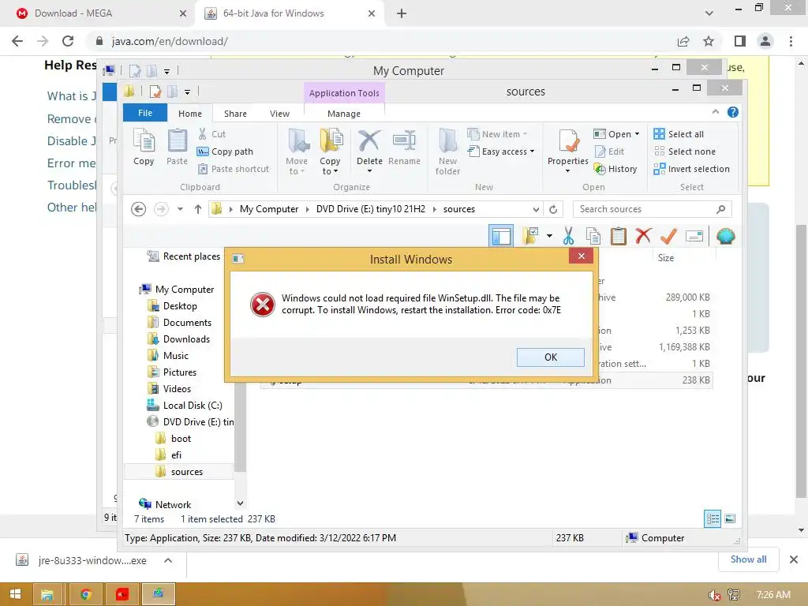Open Explorer help icon
Screen dimensions: 808x606
coord(733,112)
